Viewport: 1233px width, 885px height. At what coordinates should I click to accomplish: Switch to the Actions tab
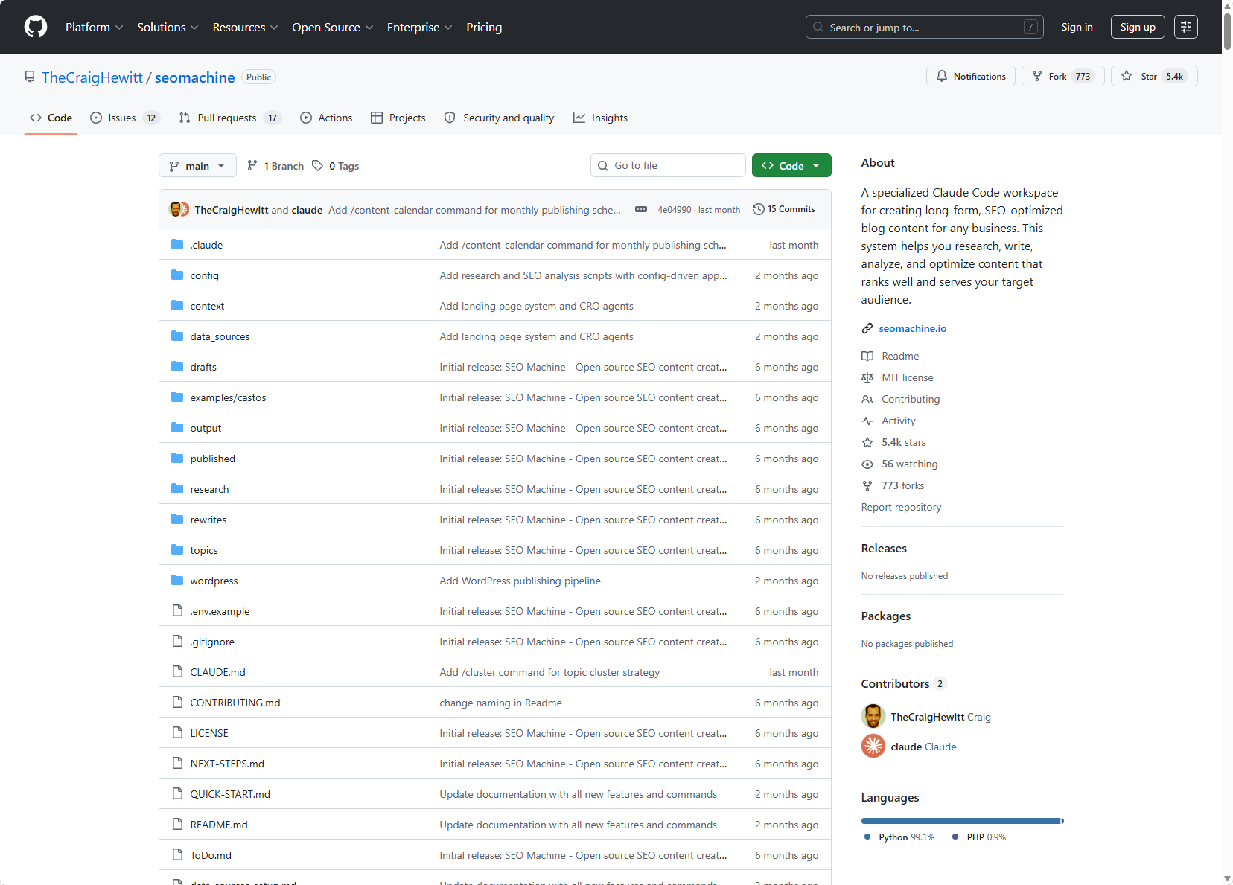(x=326, y=118)
